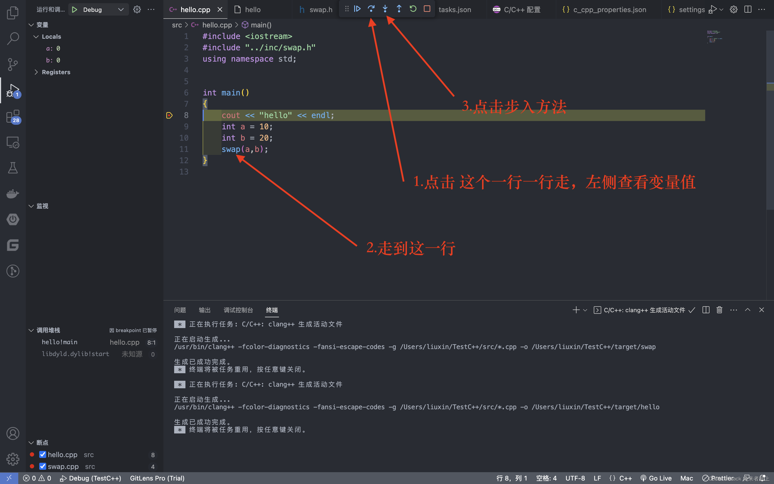Kill the terminal with trash icon
The height and width of the screenshot is (484, 774).
tap(719, 310)
